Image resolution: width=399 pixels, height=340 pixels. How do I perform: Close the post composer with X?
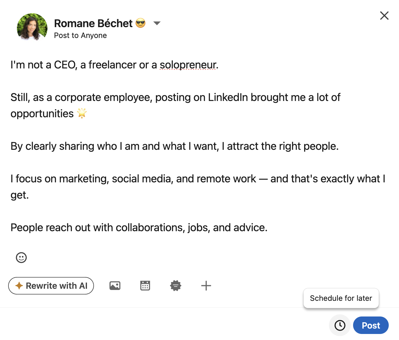(x=384, y=15)
